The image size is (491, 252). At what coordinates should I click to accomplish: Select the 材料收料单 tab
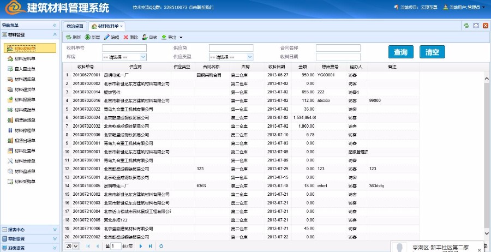tap(106, 26)
